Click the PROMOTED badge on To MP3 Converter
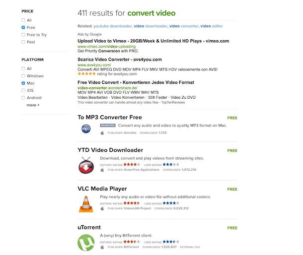Image resolution: width=303 pixels, height=255 pixels. [x=108, y=126]
